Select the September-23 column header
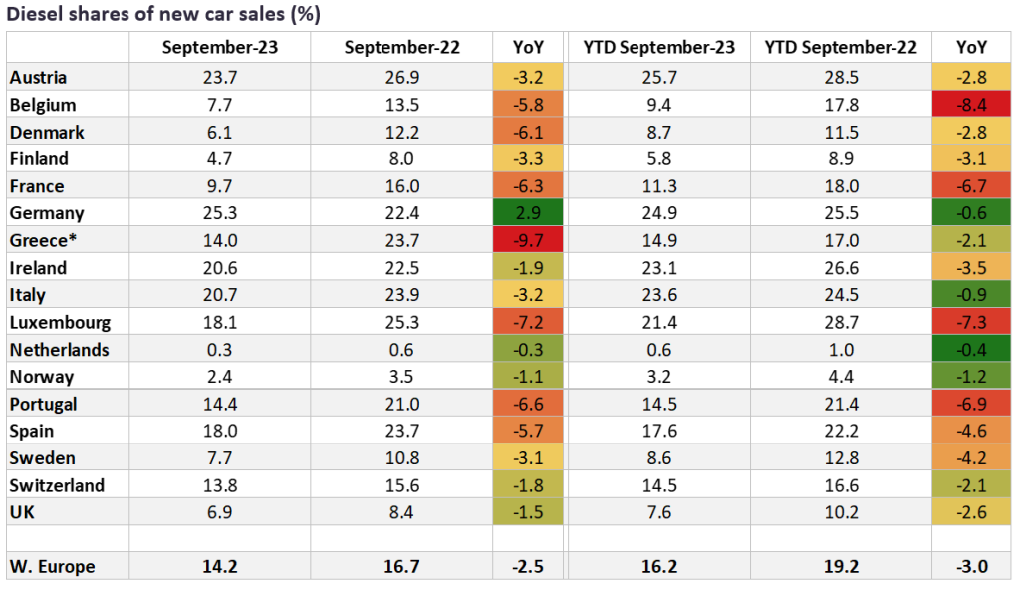The width and height of the screenshot is (1020, 590). tap(219, 47)
